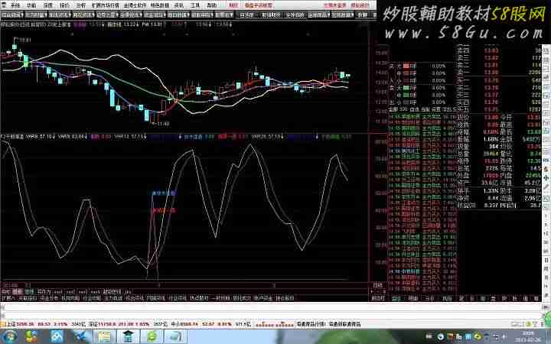Click the 扩展 expander tab at bottom left

[8, 298]
